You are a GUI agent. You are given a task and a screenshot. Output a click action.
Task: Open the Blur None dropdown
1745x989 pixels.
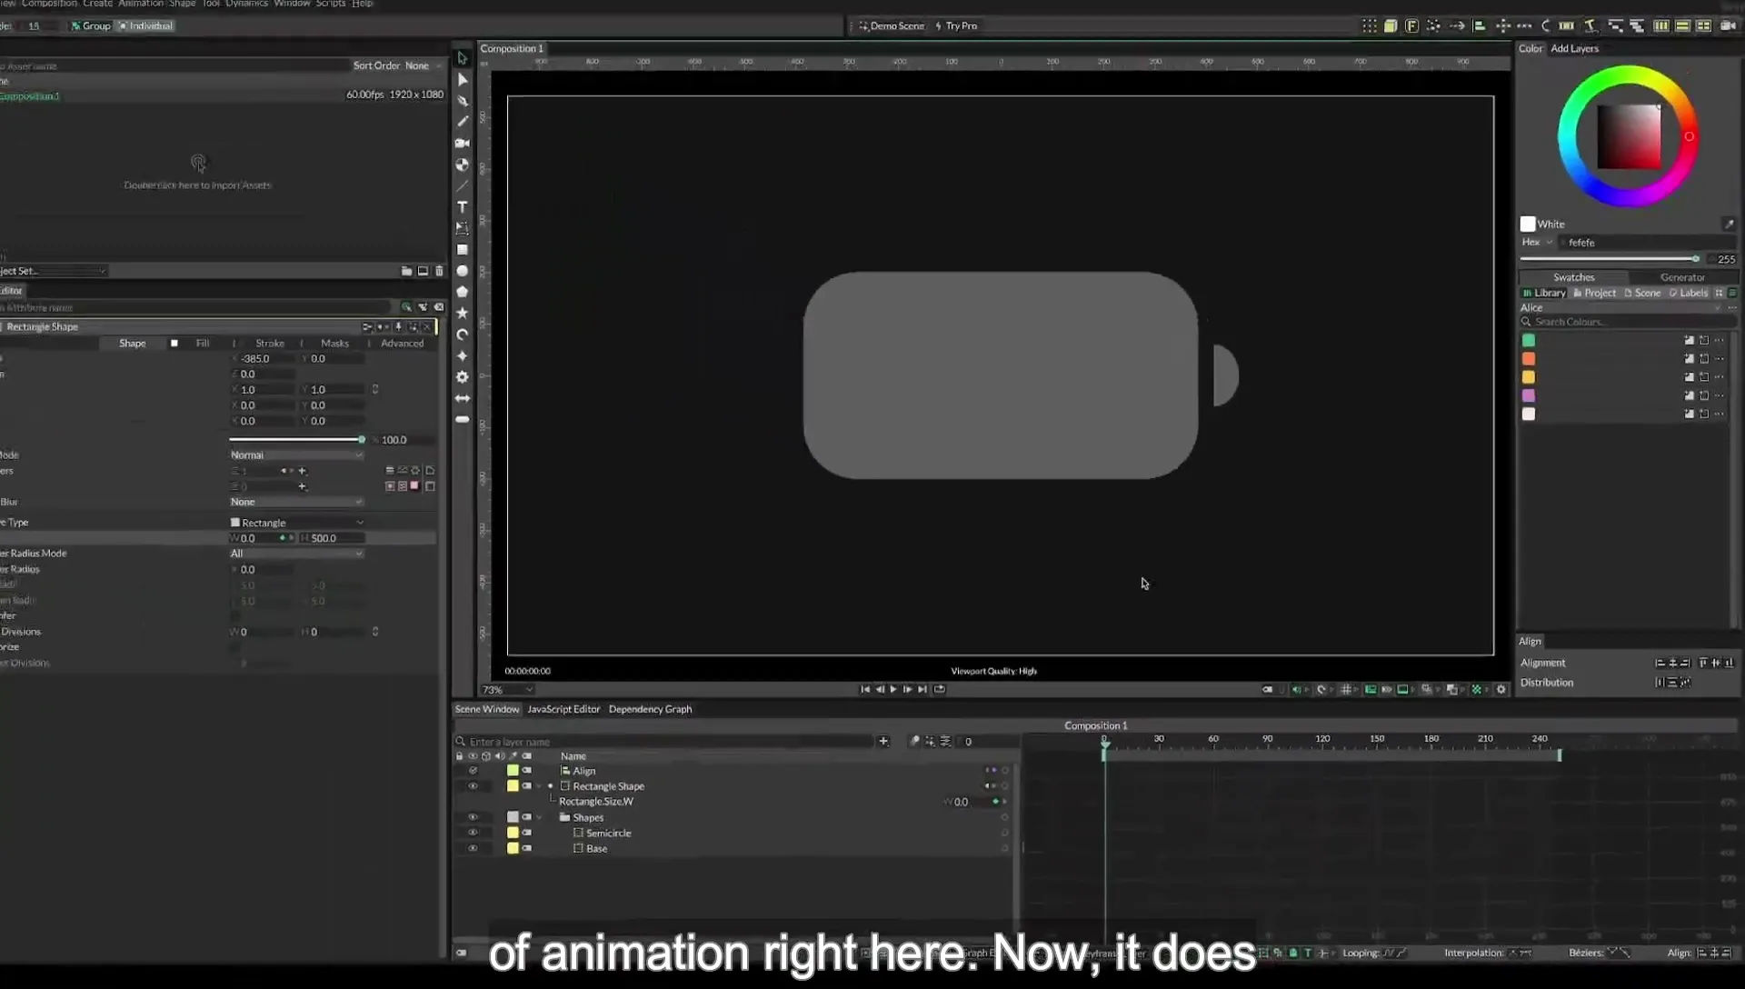coord(296,502)
